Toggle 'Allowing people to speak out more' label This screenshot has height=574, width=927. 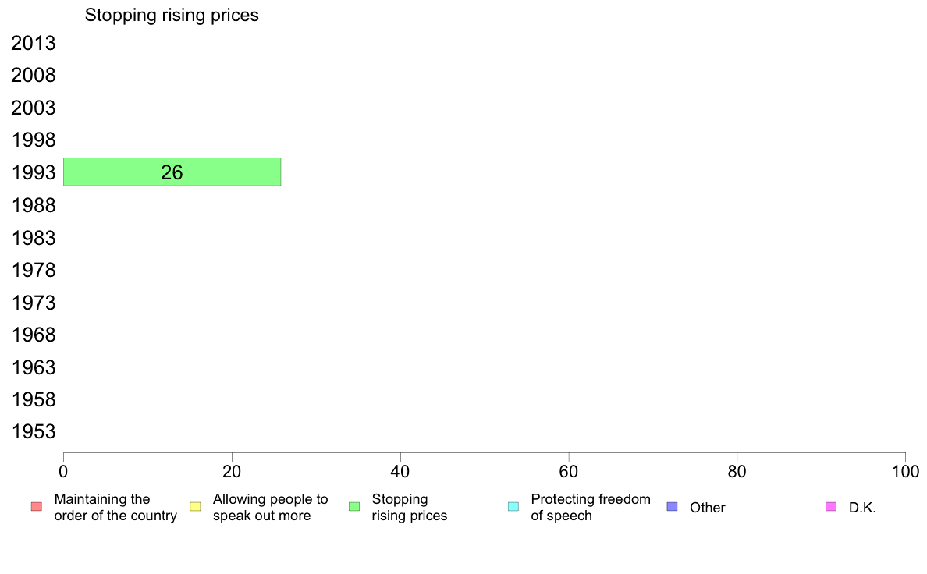point(270,508)
